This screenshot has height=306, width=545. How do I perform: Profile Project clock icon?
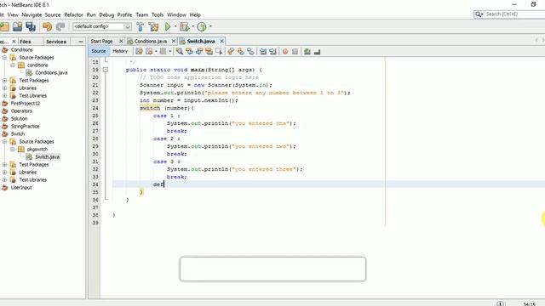(x=202, y=26)
